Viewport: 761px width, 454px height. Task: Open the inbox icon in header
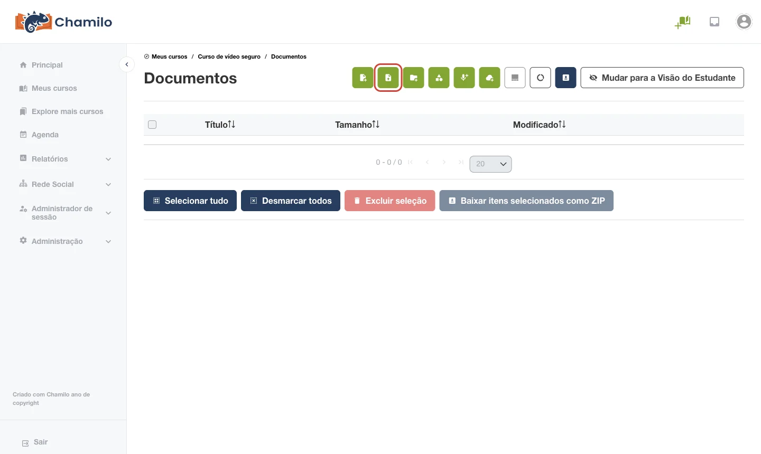714,22
